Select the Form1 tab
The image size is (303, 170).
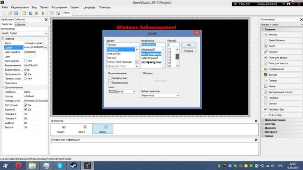[67, 13]
